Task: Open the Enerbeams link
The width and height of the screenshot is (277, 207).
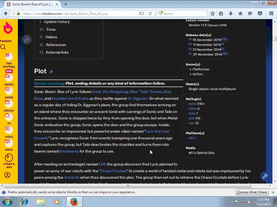Action: (69, 151)
